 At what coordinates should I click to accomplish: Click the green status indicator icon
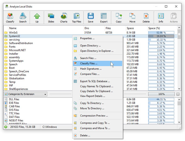pos(6,127)
